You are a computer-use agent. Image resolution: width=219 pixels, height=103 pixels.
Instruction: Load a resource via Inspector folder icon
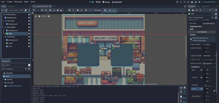pyautogui.click(x=193, y=10)
